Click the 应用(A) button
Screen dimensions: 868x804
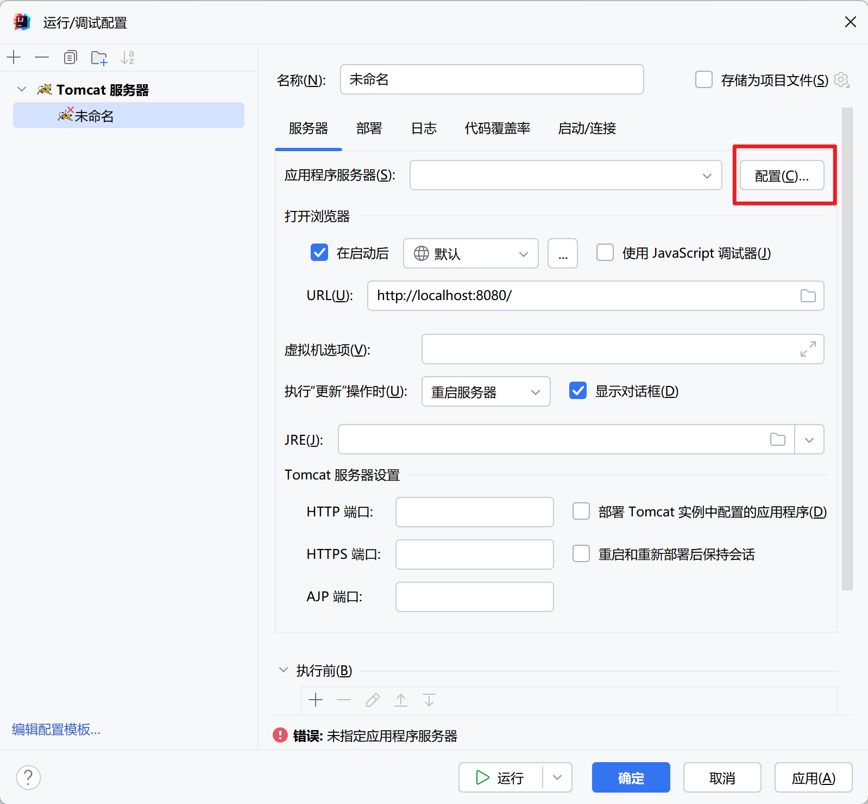pyautogui.click(x=813, y=777)
